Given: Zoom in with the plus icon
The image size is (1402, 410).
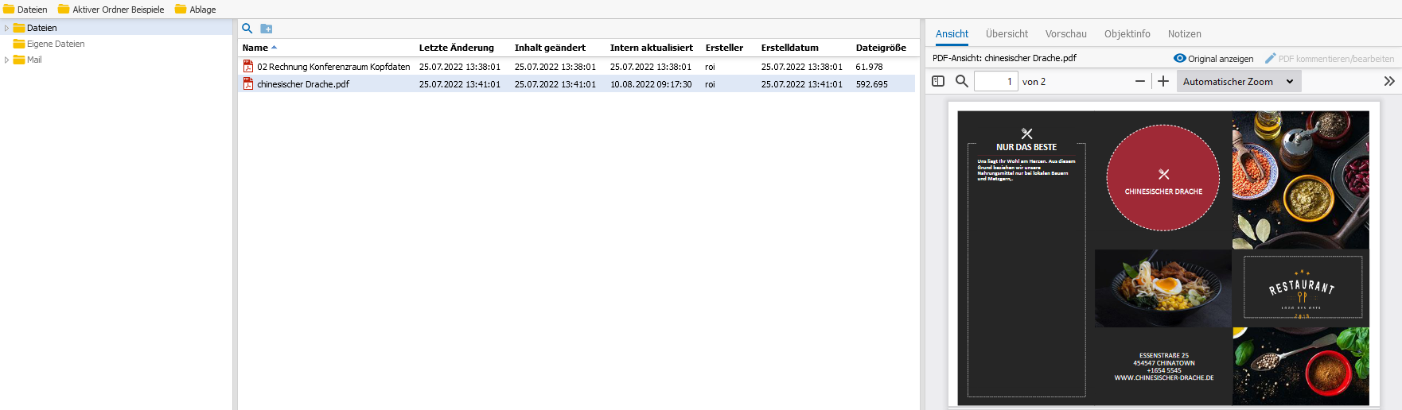Looking at the screenshot, I should pos(1163,81).
